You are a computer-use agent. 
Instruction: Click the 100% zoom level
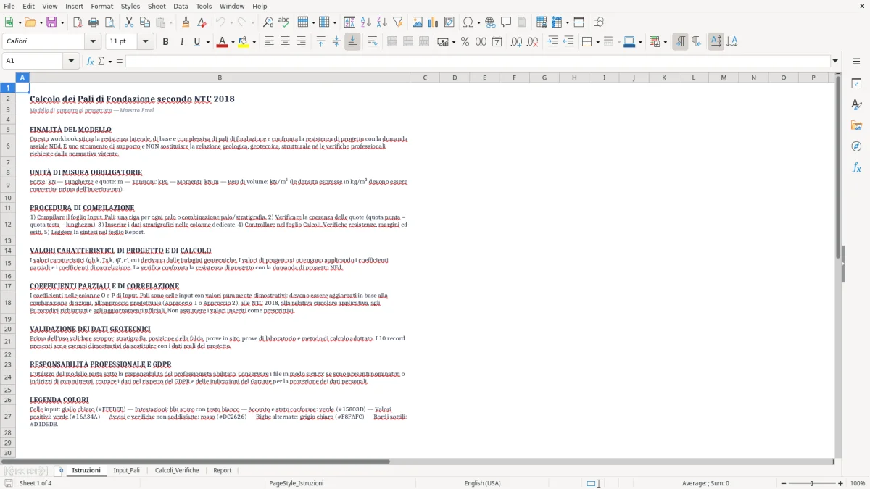point(858,483)
